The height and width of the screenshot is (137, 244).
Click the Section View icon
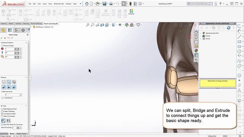click(102, 25)
